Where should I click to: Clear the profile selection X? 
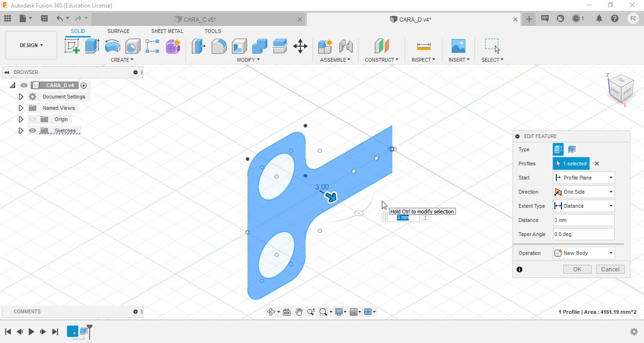pyautogui.click(x=596, y=163)
